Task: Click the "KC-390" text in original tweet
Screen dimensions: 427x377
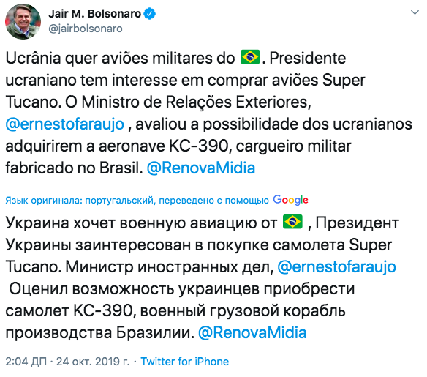Action: coord(199,146)
